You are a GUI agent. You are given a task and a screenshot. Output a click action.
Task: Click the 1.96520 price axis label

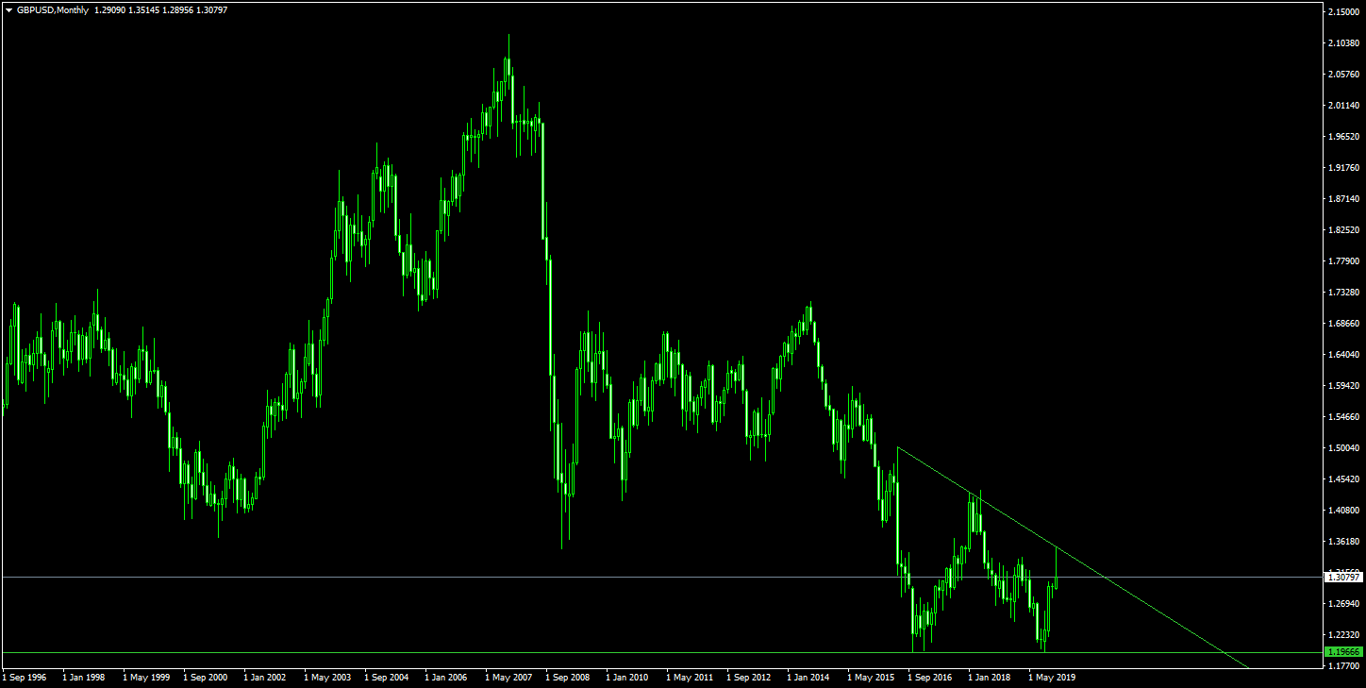1343,137
